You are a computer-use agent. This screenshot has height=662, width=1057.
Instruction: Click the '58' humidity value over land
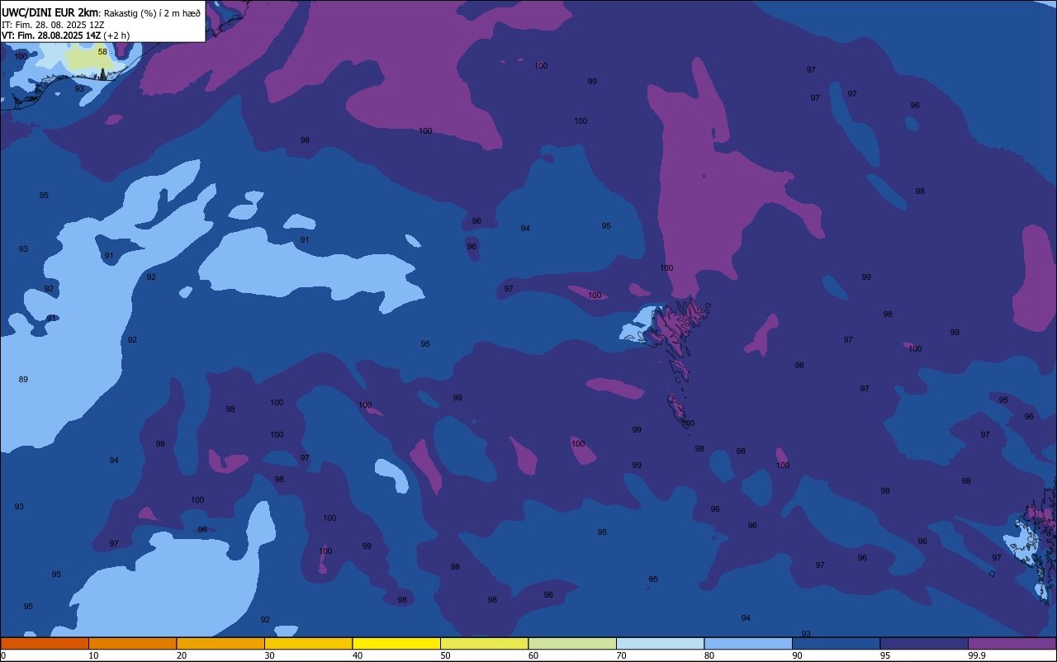point(102,51)
